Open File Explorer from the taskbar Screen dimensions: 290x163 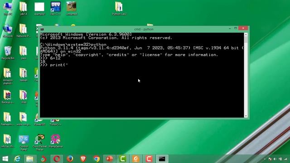30,159
